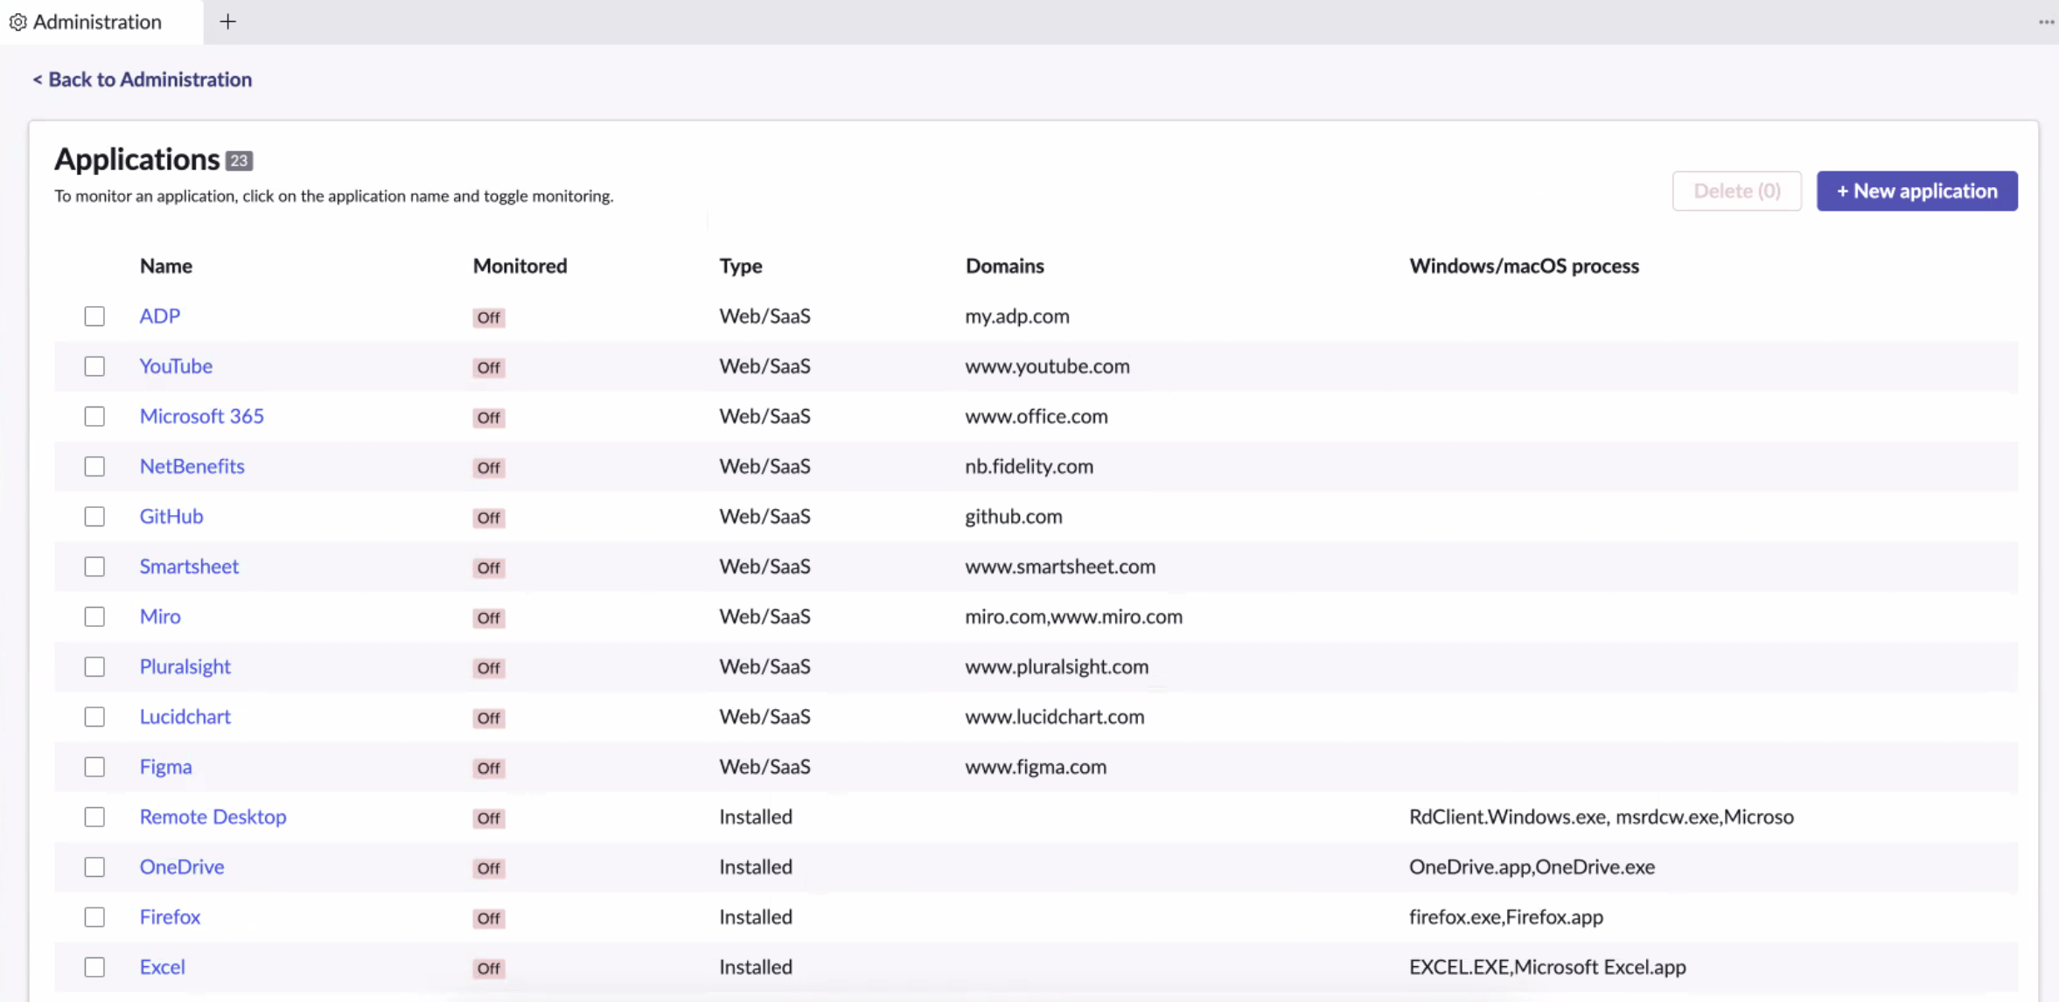Open the Figma application link
Screen dimensions: 2059x1002
165,766
